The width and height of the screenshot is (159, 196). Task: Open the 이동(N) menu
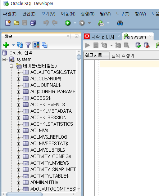68,14
